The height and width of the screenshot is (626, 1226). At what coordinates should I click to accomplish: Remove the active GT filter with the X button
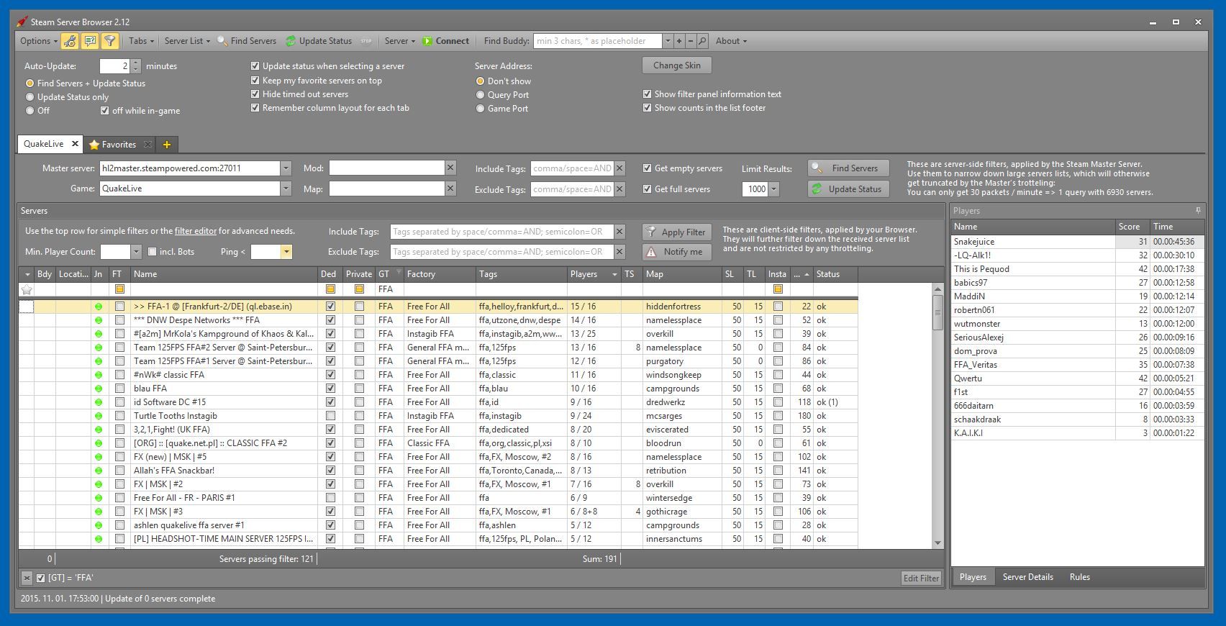tap(27, 578)
